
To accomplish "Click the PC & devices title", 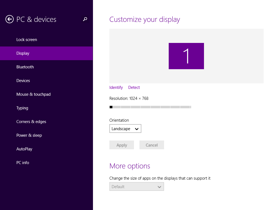I will 36,19.
